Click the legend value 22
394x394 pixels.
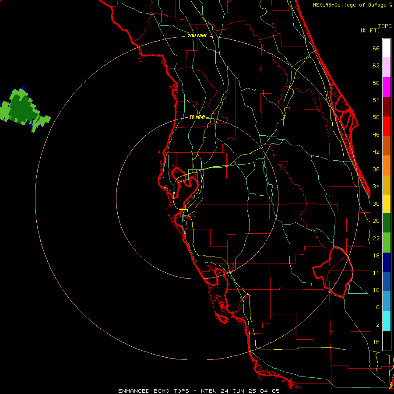[x=376, y=238]
